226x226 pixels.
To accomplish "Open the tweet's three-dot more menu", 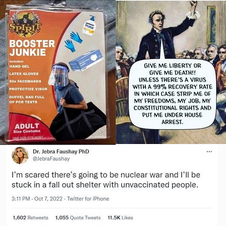I will click(x=209, y=152).
